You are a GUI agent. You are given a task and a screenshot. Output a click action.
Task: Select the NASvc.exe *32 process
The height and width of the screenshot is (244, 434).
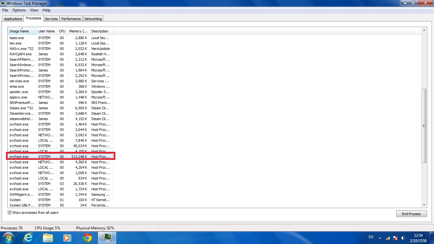(x=60, y=49)
